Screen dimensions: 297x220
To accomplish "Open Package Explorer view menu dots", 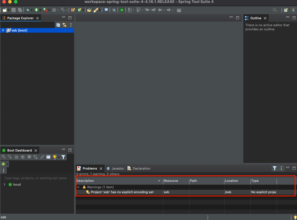I will pos(71,25).
